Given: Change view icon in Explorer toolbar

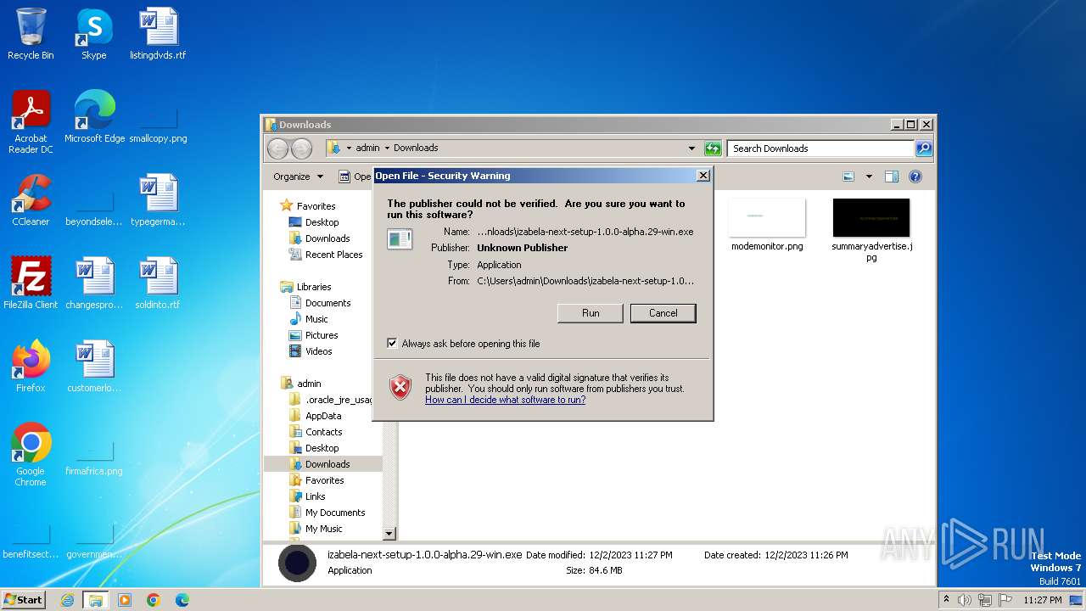Looking at the screenshot, I should coord(848,177).
